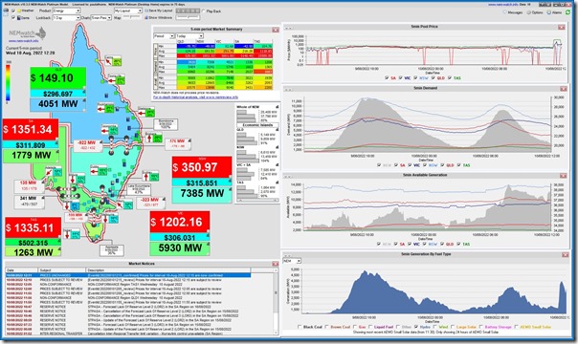Image resolution: width=578 pixels, height=344 pixels.
Task: Enable Battery Storage fuel type
Action: [481, 327]
